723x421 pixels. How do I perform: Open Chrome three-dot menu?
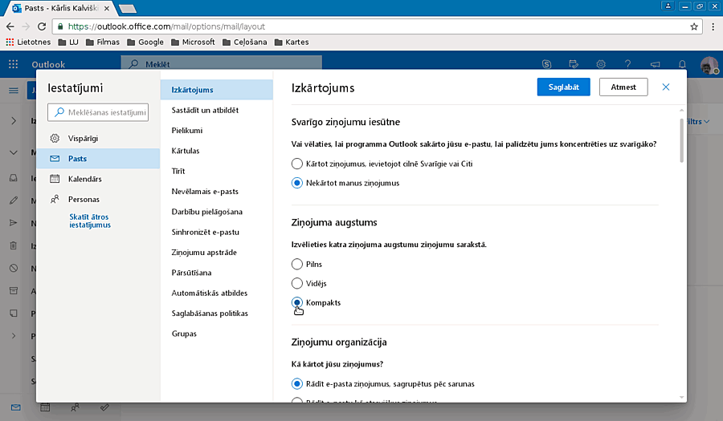(x=713, y=26)
